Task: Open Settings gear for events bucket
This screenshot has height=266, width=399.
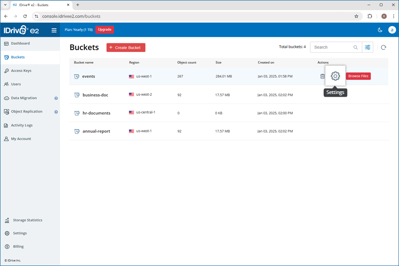Action: click(335, 76)
